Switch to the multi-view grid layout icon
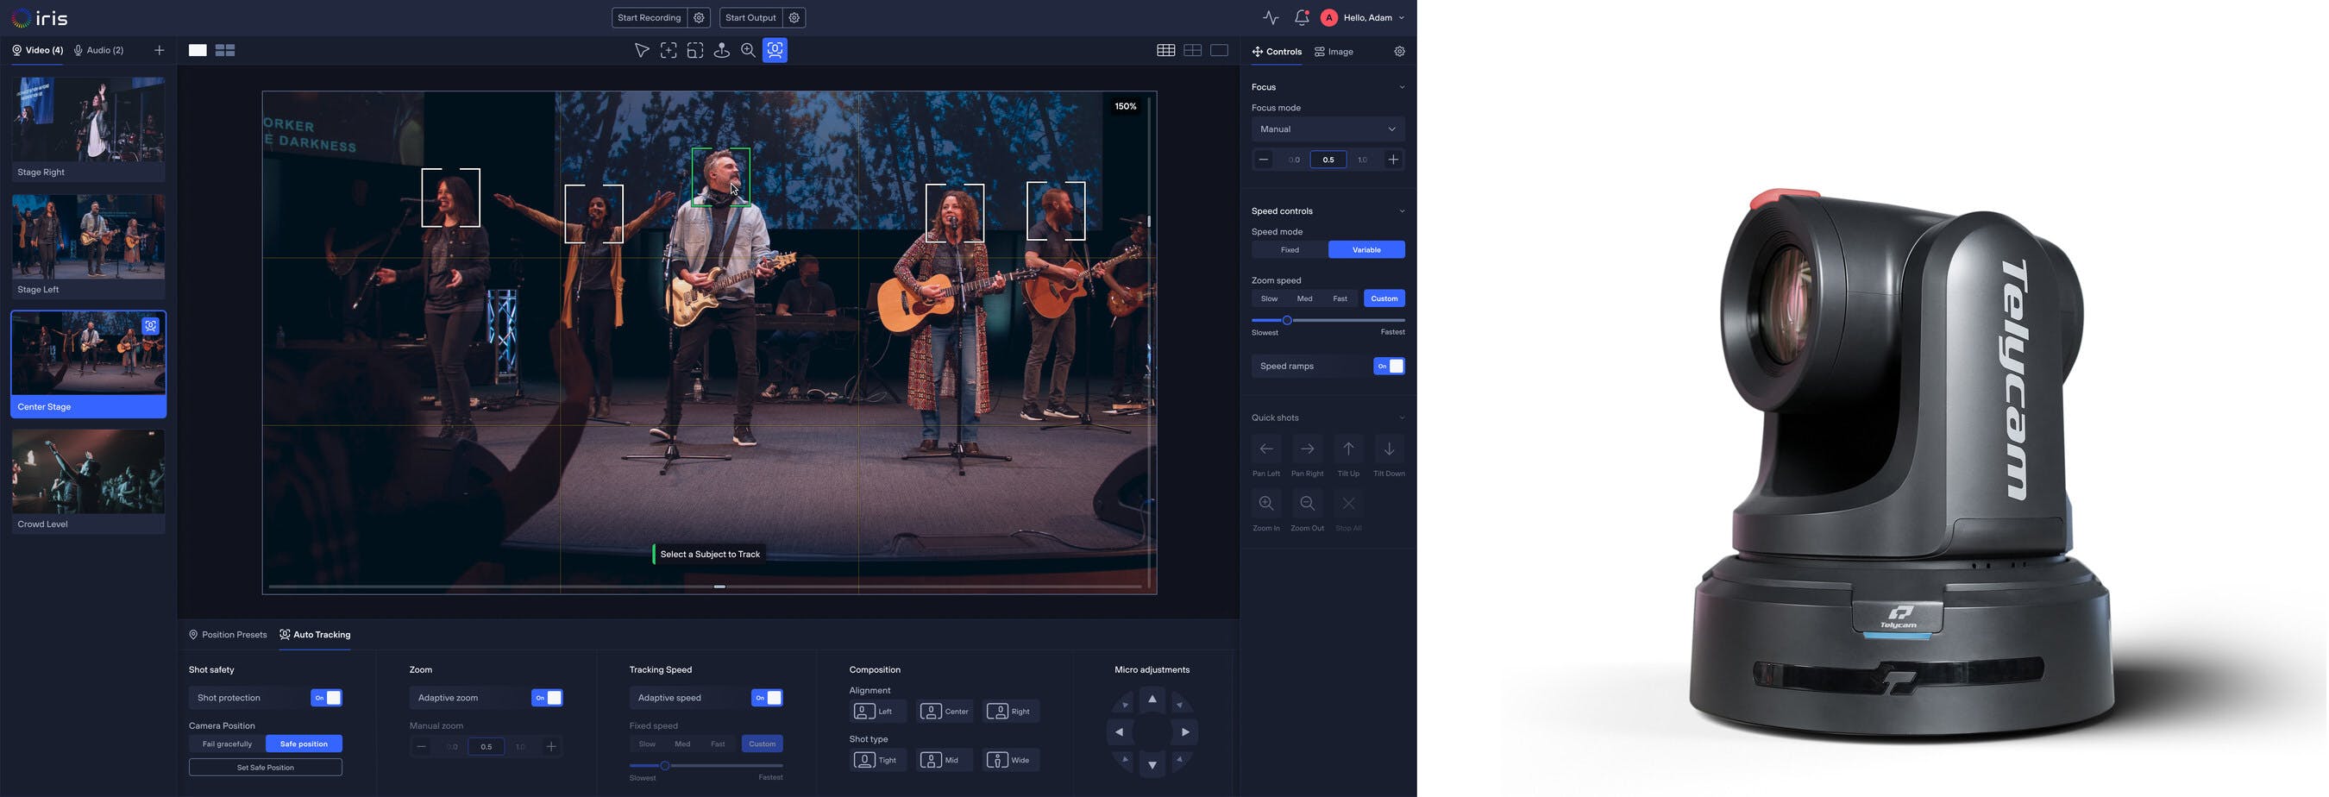 coord(225,51)
